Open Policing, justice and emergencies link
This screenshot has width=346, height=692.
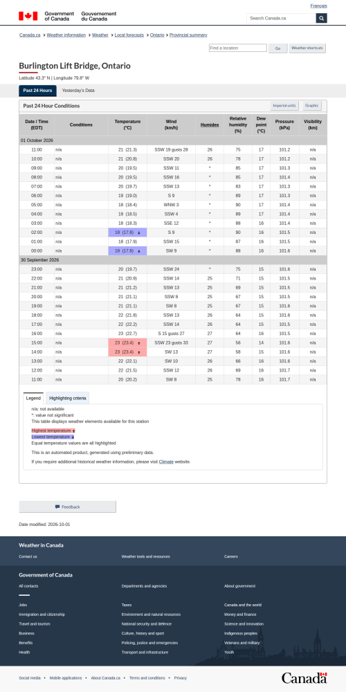pos(149,643)
